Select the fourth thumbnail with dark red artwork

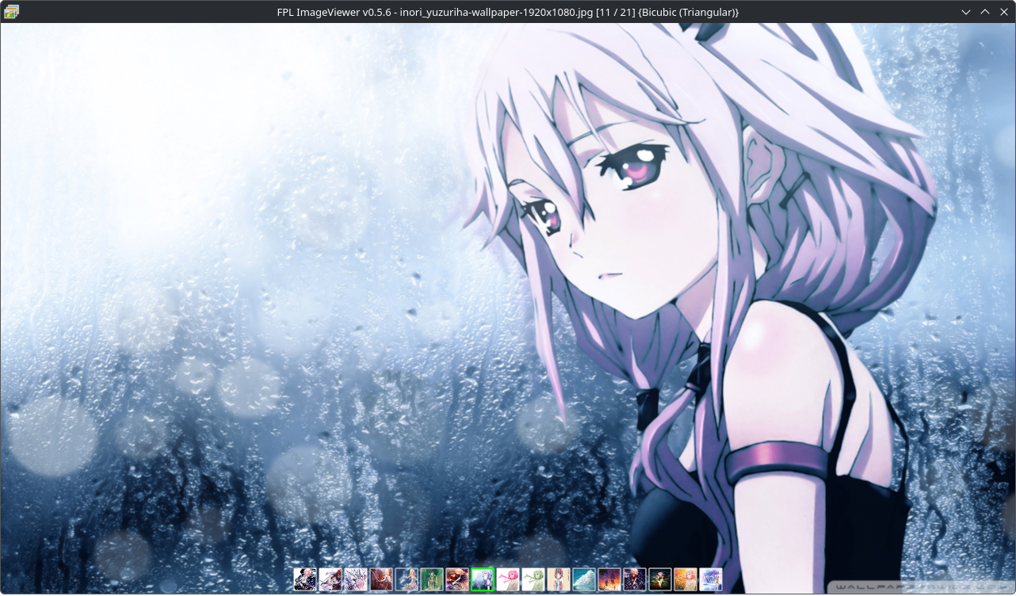click(x=381, y=579)
